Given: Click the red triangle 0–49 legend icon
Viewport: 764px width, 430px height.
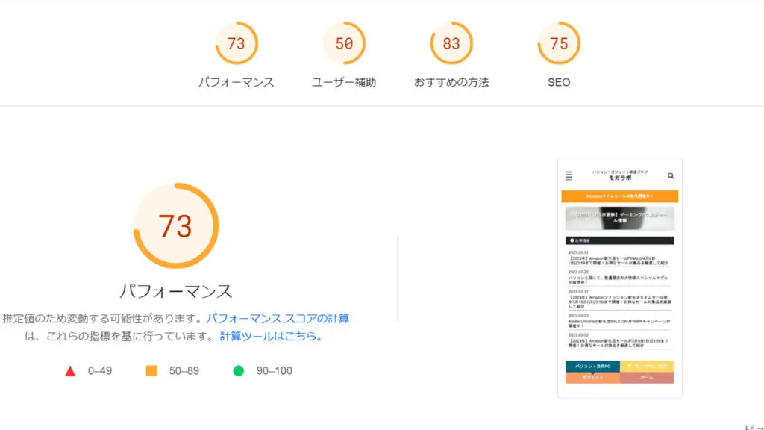Looking at the screenshot, I should pyautogui.click(x=70, y=371).
